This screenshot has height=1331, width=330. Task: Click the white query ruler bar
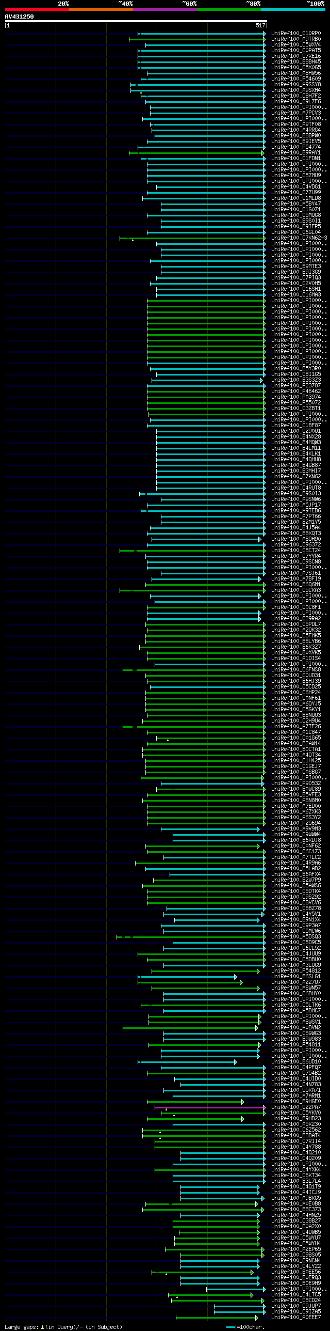[x=136, y=21]
